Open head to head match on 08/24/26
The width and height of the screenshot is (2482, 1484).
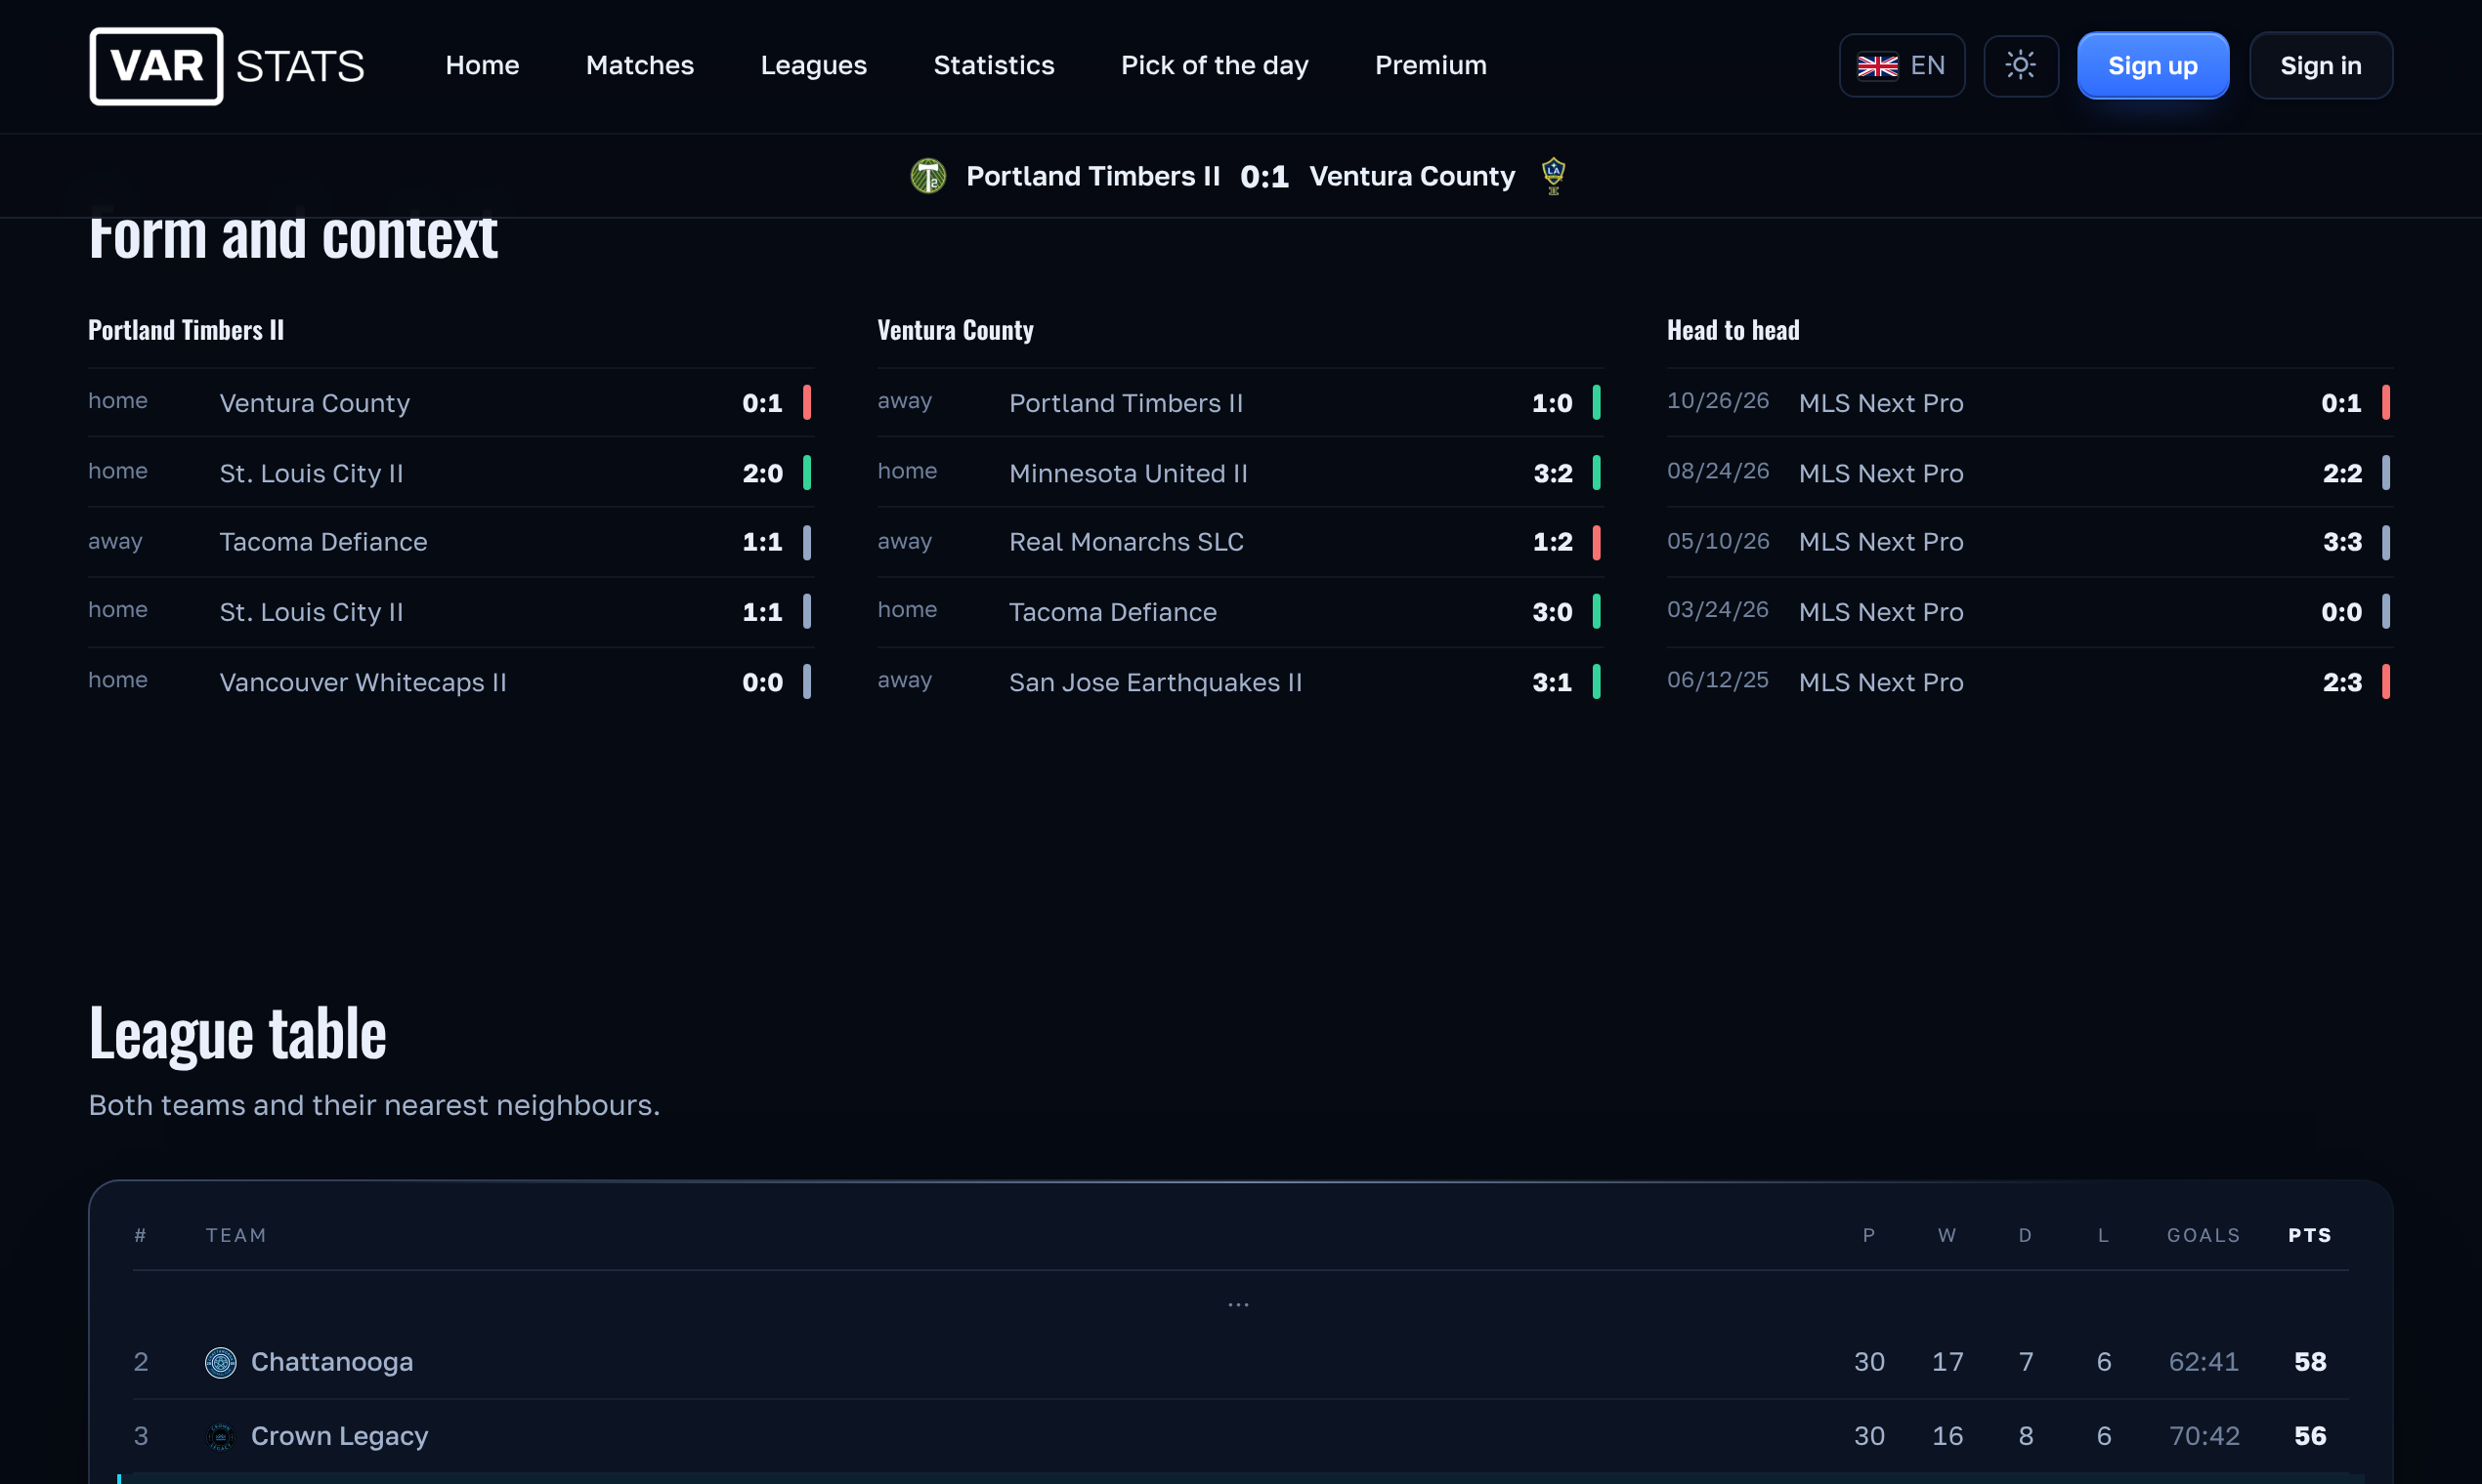[2030, 473]
